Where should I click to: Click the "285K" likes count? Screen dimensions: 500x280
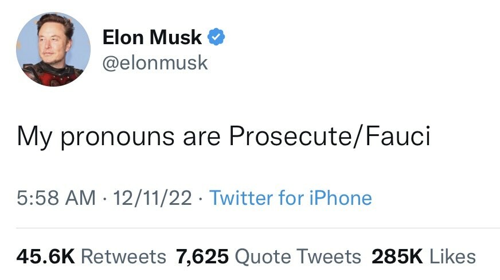coord(397,256)
